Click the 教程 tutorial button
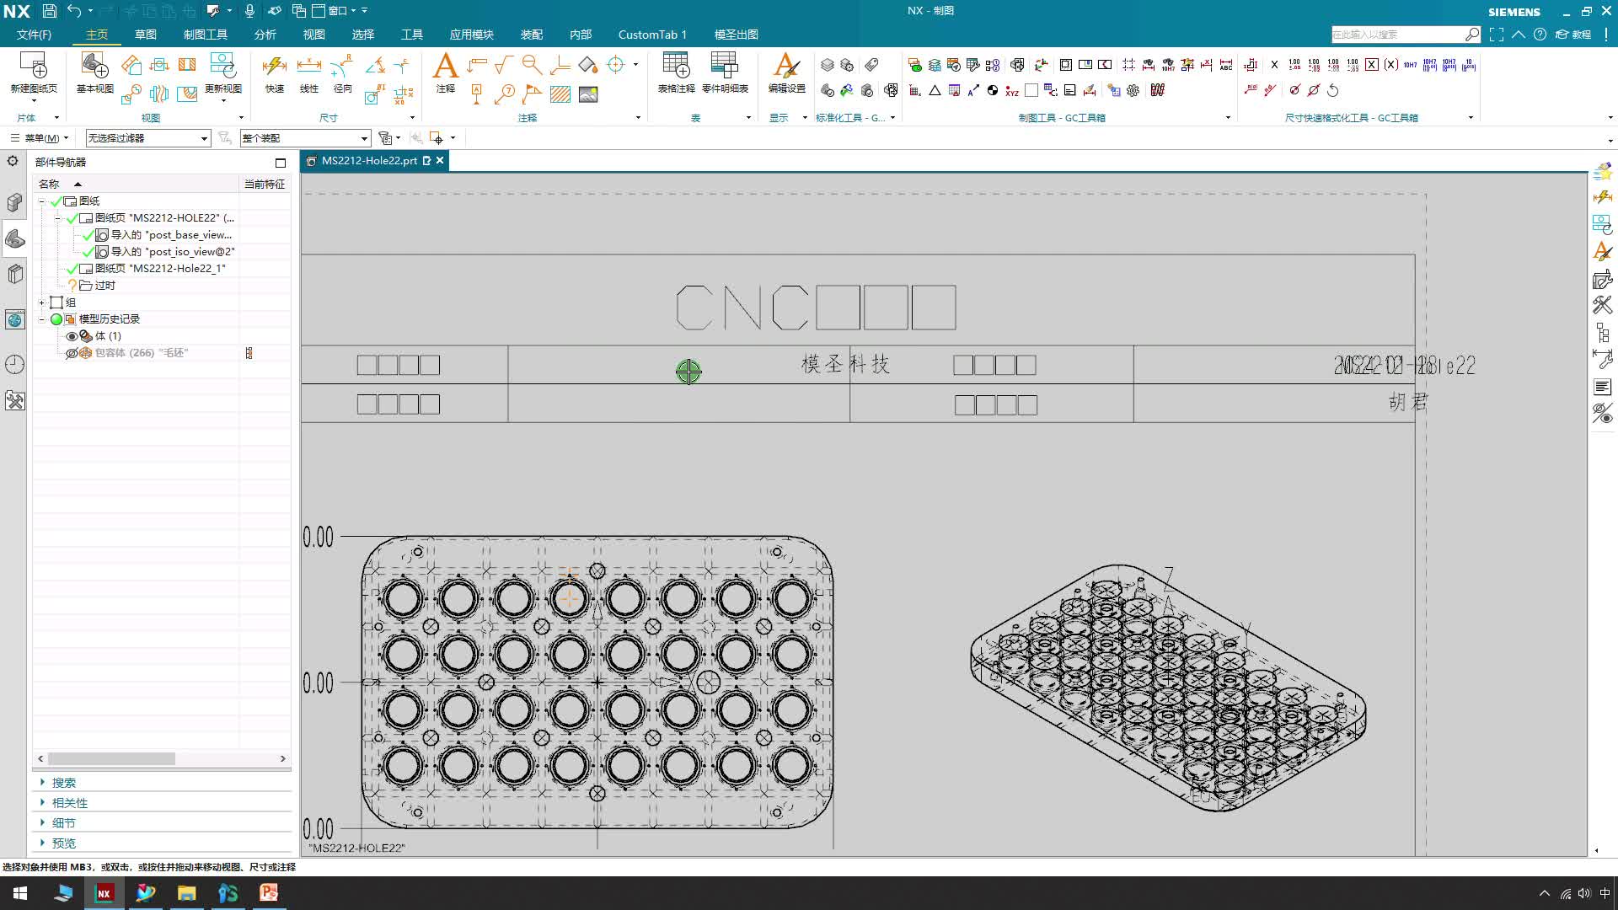Screen dimensions: 1618x910 point(1573,35)
